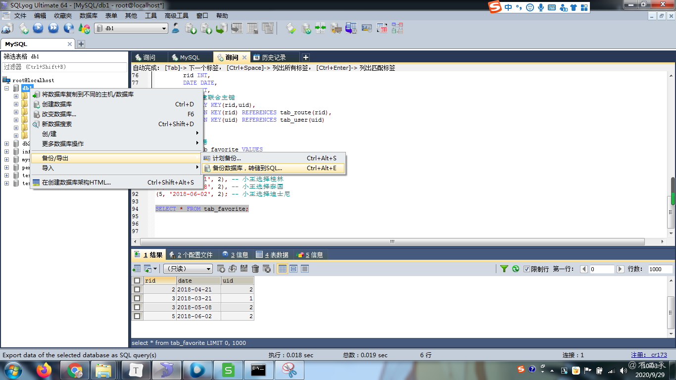Viewport: 676px width, 380px height.
Task: Click the save changes disk icon
Action: 244,269
